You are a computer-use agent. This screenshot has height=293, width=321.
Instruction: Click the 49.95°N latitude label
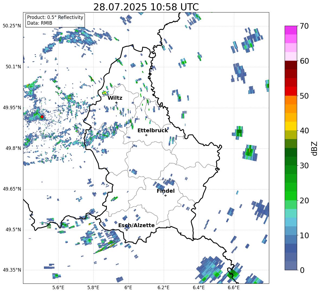point(12,108)
